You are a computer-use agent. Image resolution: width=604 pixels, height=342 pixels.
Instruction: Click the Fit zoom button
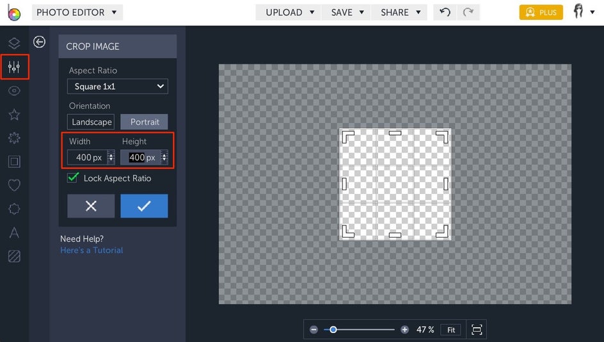451,330
